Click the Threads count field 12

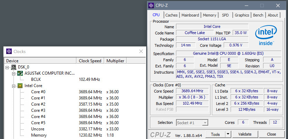coord(275,122)
